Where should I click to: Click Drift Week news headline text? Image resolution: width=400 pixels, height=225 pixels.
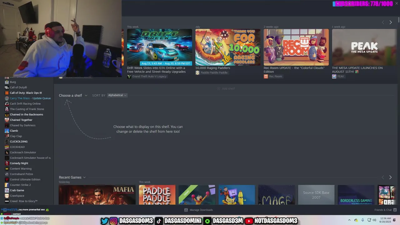tap(156, 70)
